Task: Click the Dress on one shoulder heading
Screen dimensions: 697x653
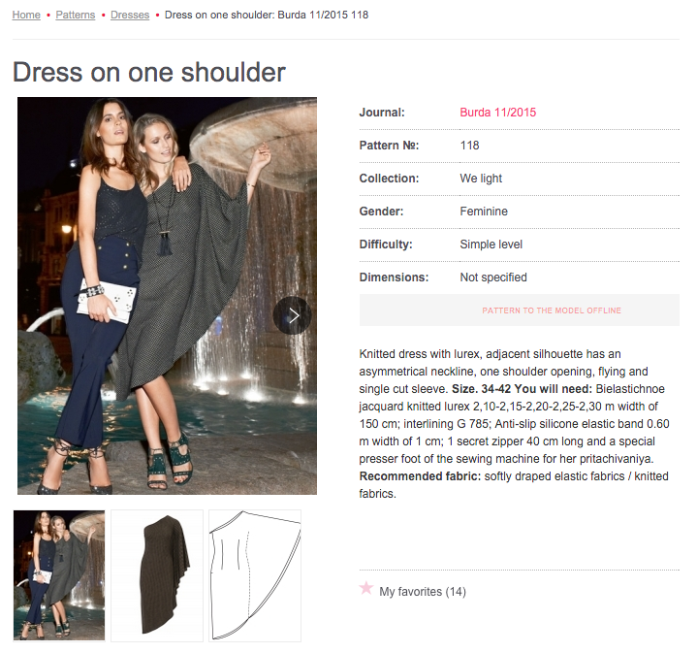Action: (x=149, y=72)
